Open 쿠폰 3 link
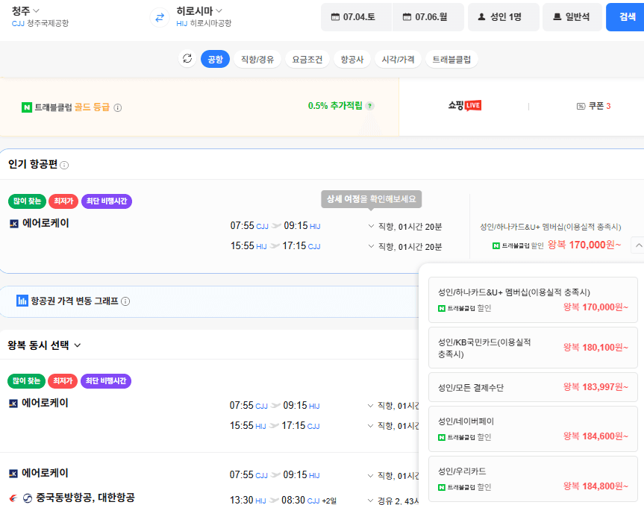 coord(594,106)
